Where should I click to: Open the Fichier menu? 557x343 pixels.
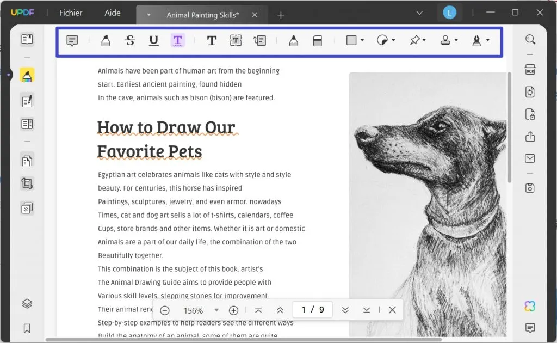click(71, 13)
